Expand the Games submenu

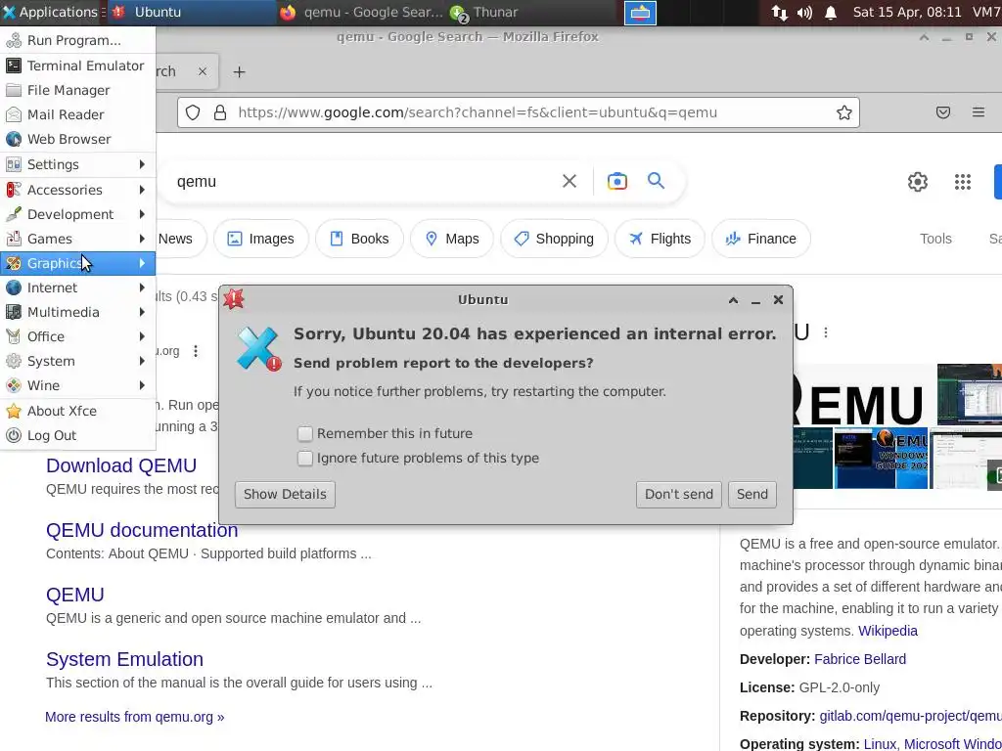pos(77,239)
